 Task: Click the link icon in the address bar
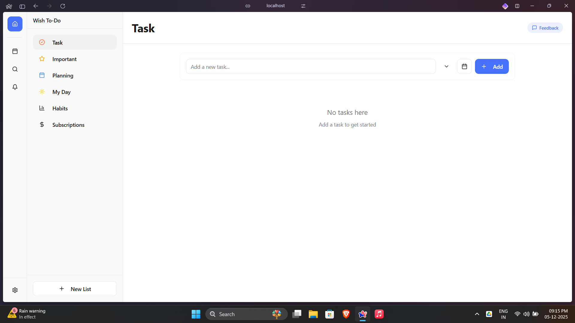[x=248, y=6]
